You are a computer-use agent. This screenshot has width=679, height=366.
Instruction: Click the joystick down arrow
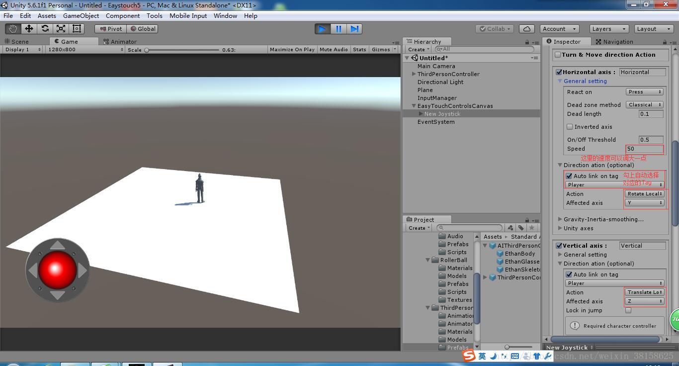pyautogui.click(x=58, y=295)
